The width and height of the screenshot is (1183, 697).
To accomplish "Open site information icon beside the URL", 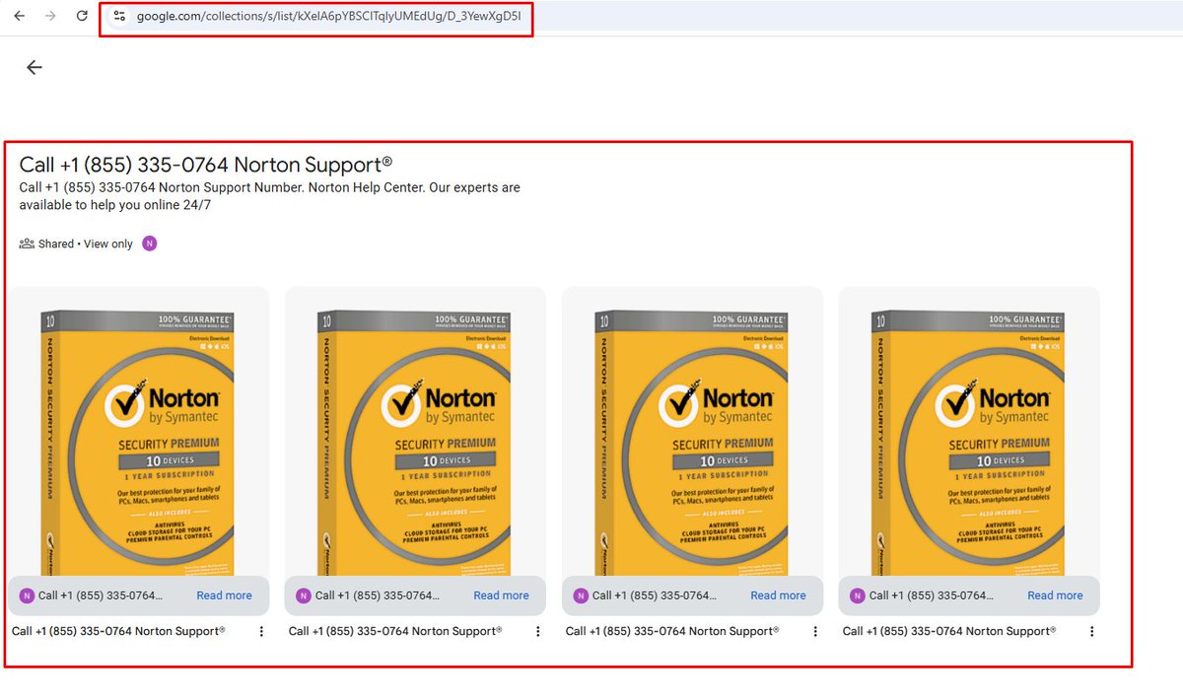I will click(119, 16).
